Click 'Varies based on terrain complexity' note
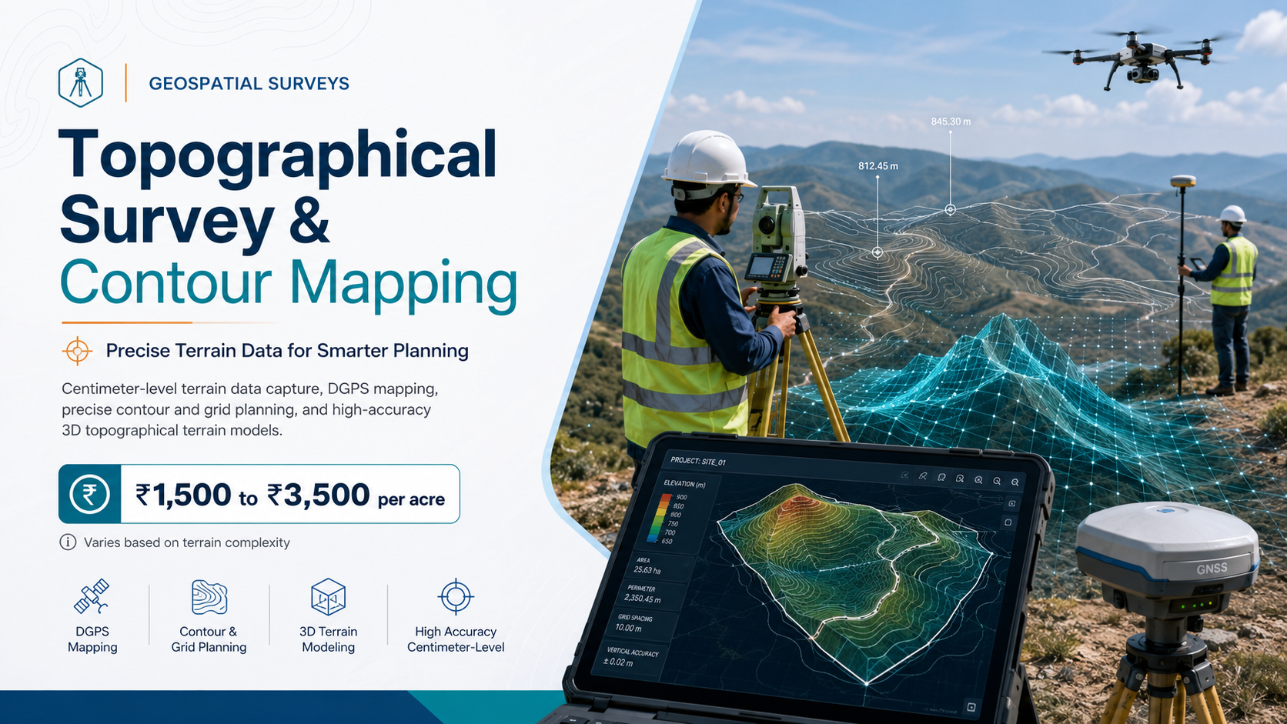The image size is (1287, 724). click(187, 542)
